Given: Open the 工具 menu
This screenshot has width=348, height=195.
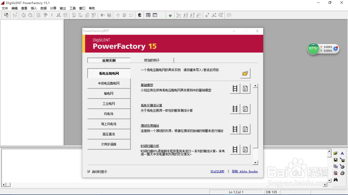Looking at the screenshot, I should [73, 8].
